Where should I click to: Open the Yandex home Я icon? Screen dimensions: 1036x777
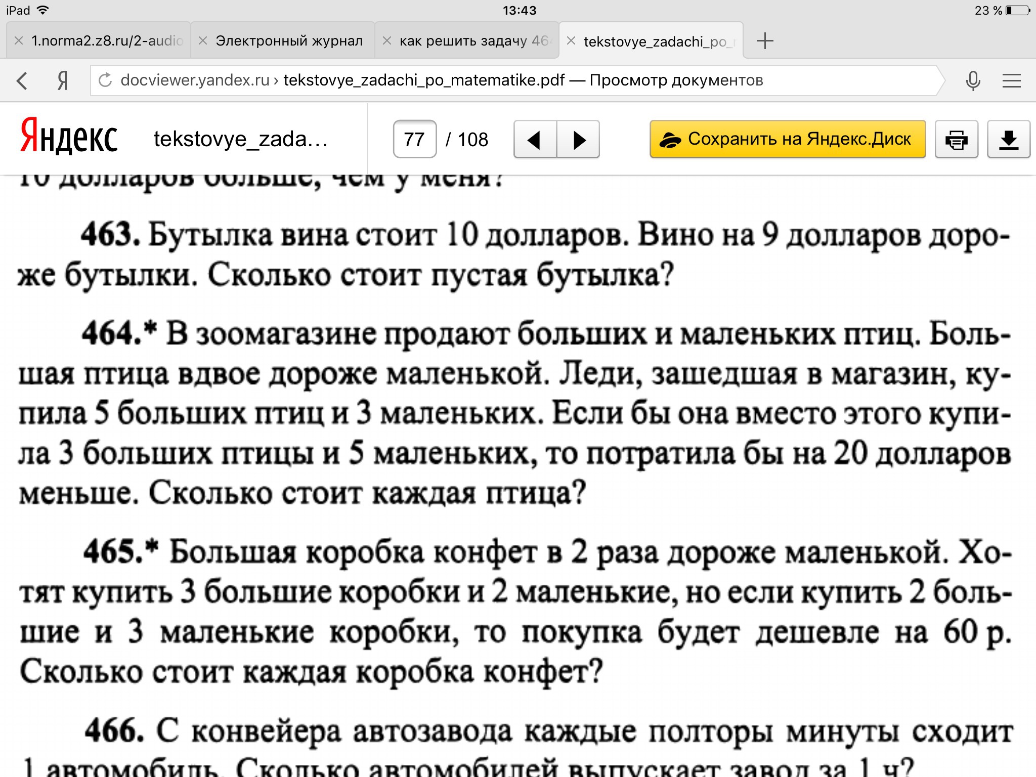click(x=62, y=80)
